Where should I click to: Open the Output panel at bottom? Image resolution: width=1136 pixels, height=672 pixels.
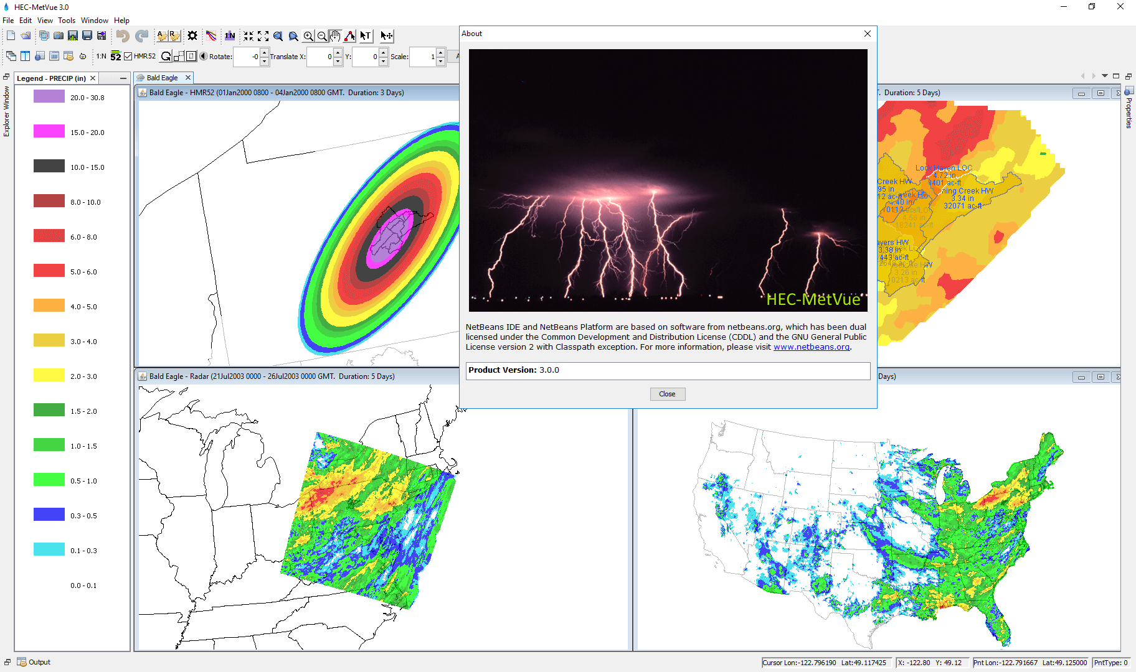tap(34, 662)
